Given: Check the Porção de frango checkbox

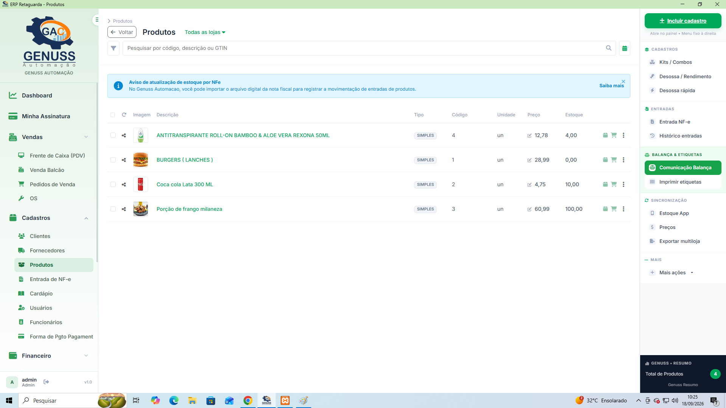Looking at the screenshot, I should pyautogui.click(x=113, y=209).
